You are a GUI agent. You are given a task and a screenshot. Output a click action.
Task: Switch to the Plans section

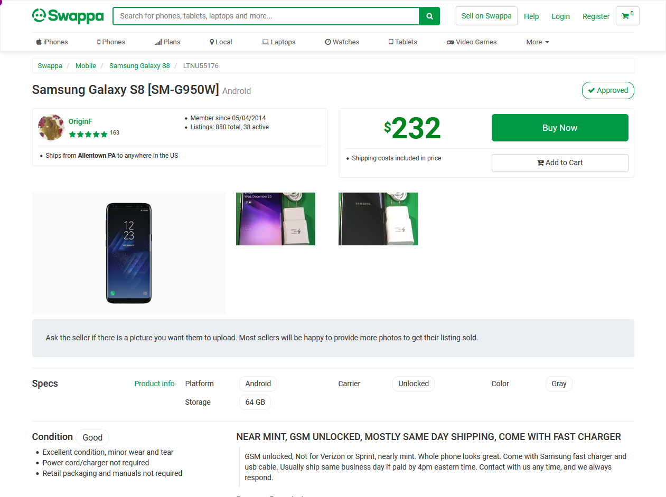167,42
